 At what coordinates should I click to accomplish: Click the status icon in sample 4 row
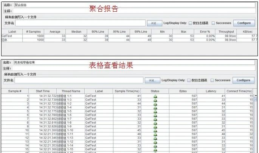click(x=155, y=107)
